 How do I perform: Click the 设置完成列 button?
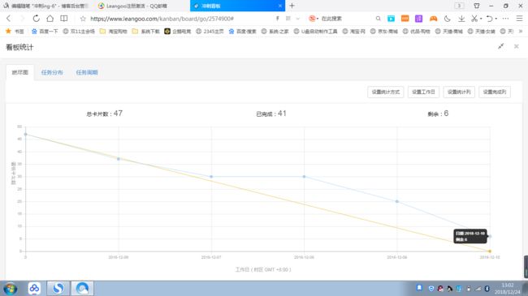(x=495, y=92)
